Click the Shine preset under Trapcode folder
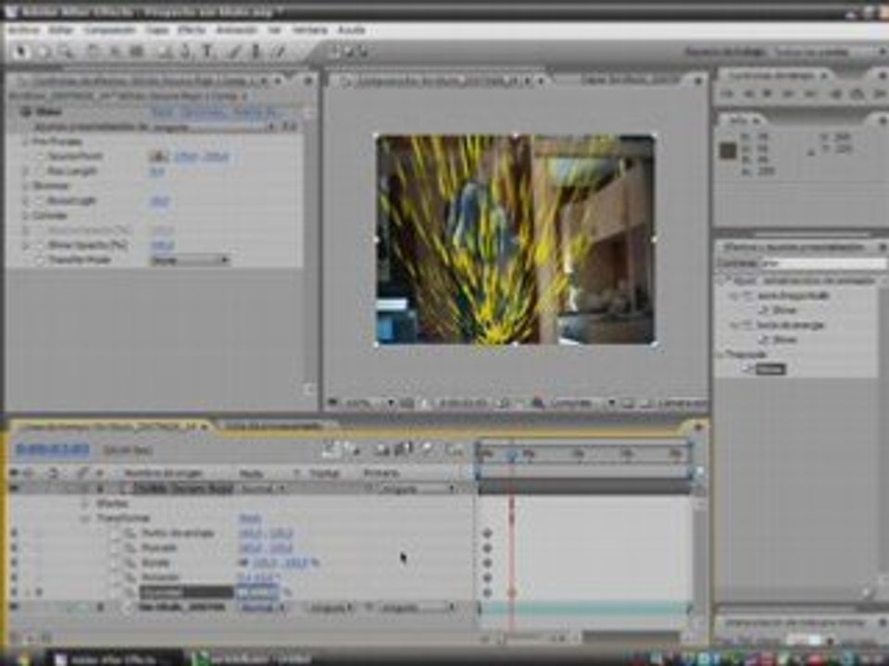The height and width of the screenshot is (666, 889). pyautogui.click(x=770, y=369)
